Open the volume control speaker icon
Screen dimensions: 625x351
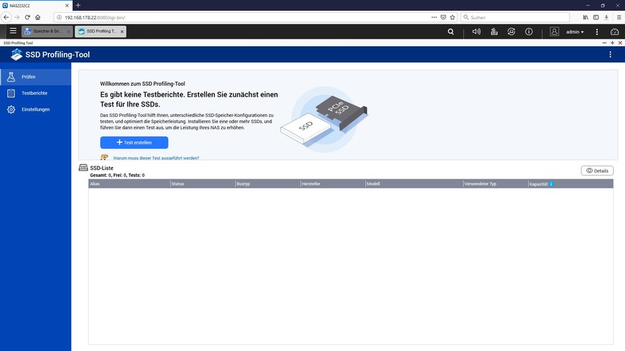[x=476, y=32]
